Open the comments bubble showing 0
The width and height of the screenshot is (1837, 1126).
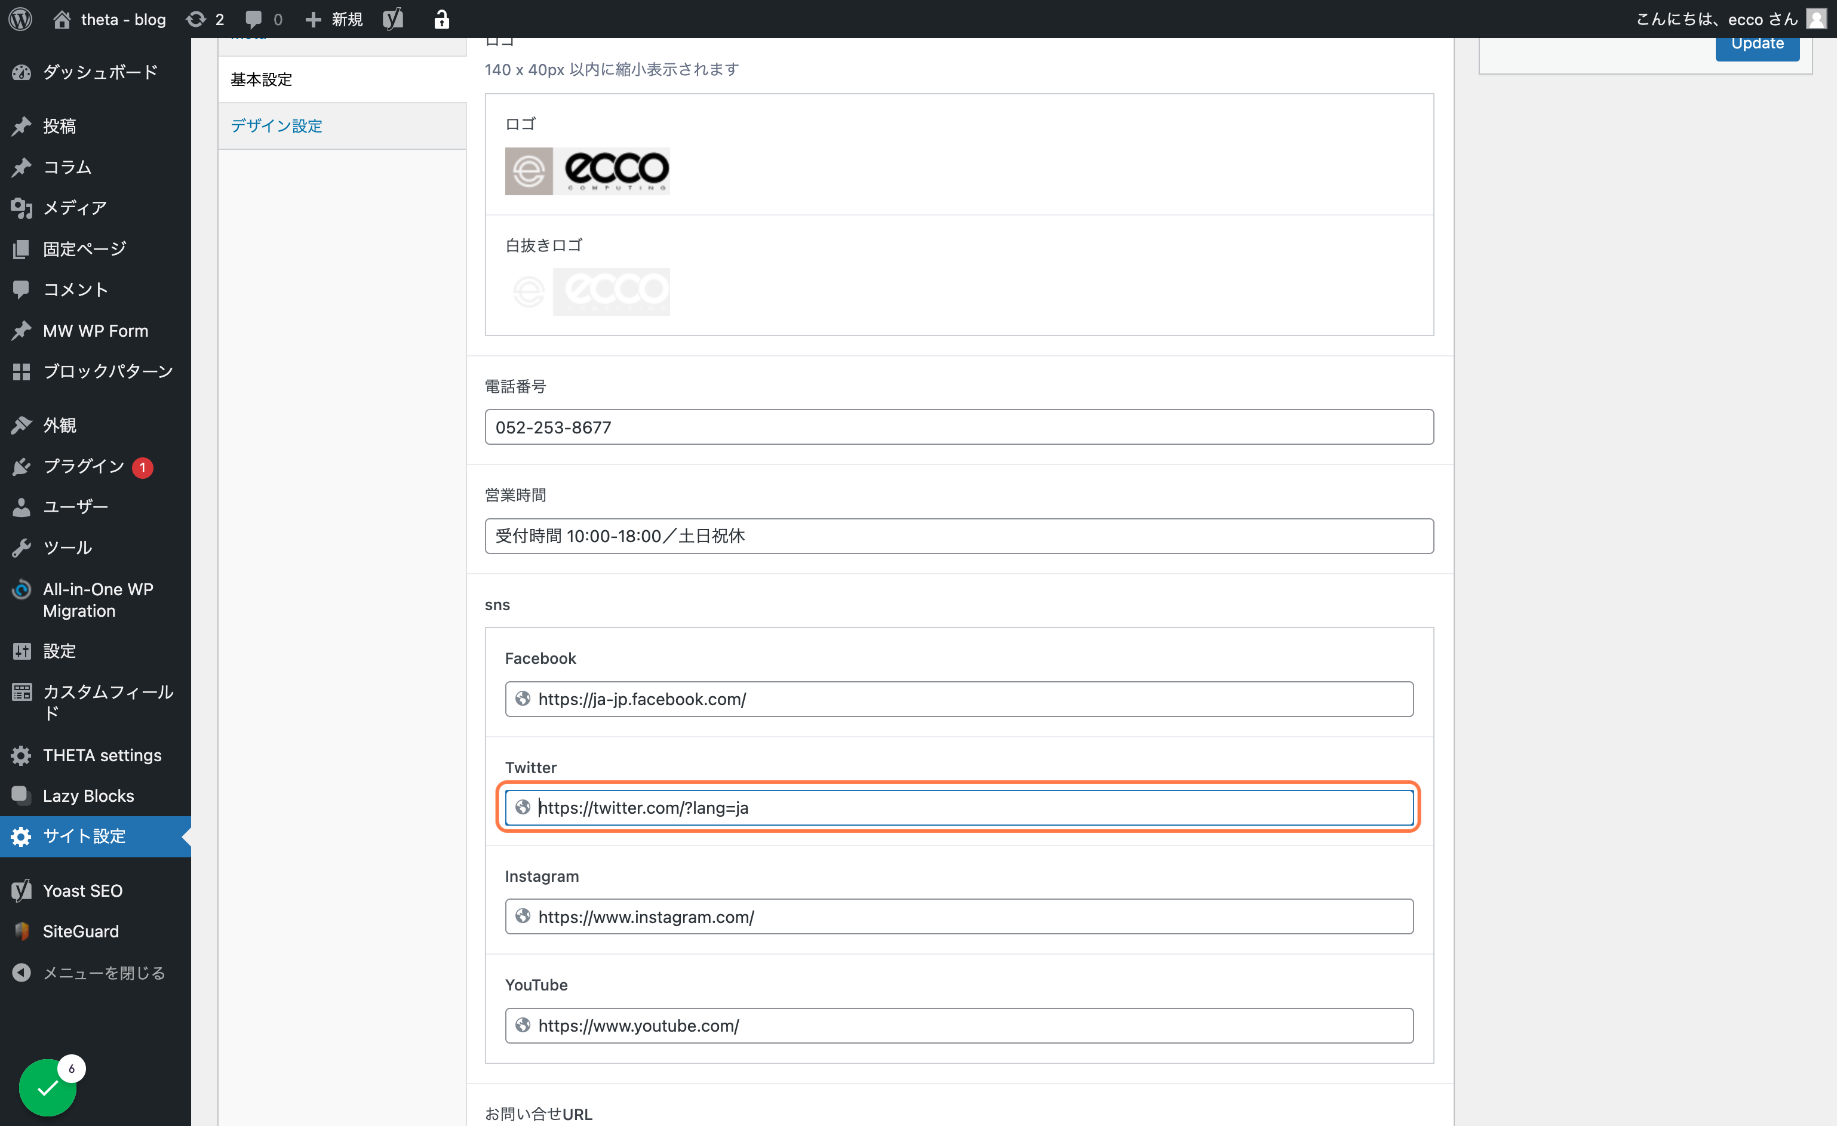click(x=264, y=19)
